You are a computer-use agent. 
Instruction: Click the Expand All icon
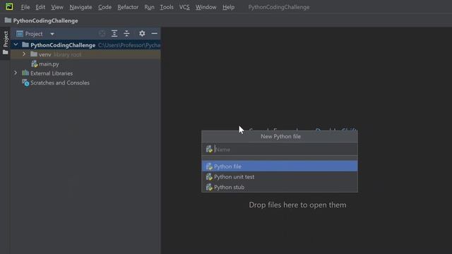coord(114,34)
